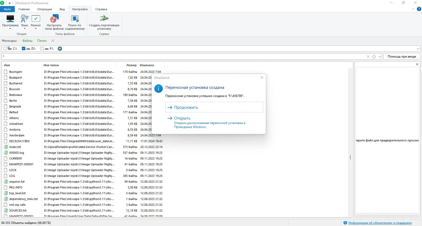The image size is (422, 226).
Task: Click Помощь при вводе button
Action: click(x=402, y=56)
